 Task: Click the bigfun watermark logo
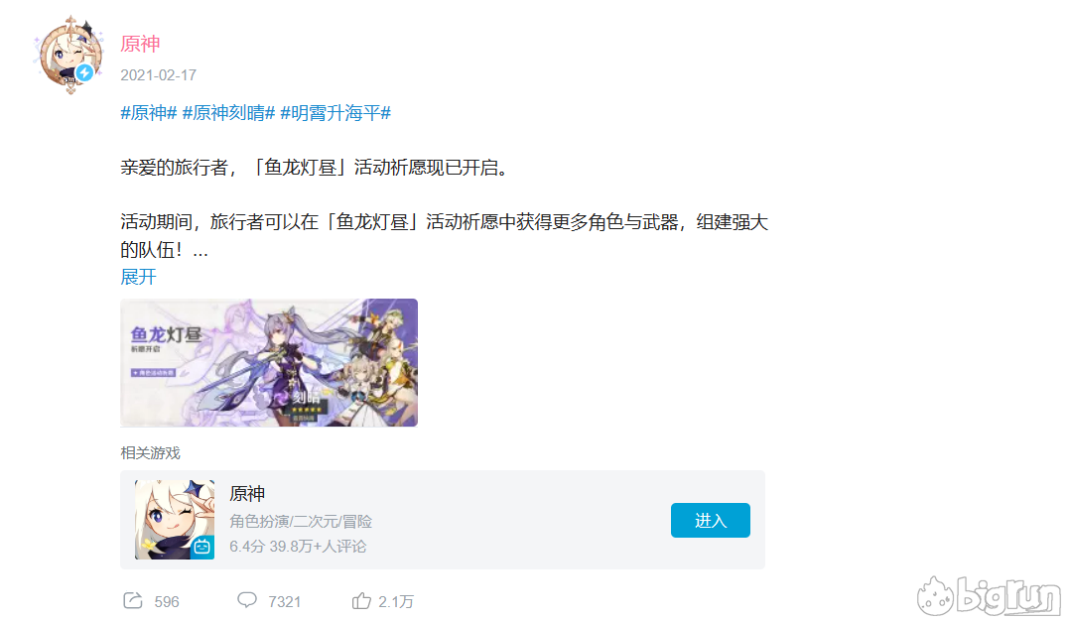988,596
